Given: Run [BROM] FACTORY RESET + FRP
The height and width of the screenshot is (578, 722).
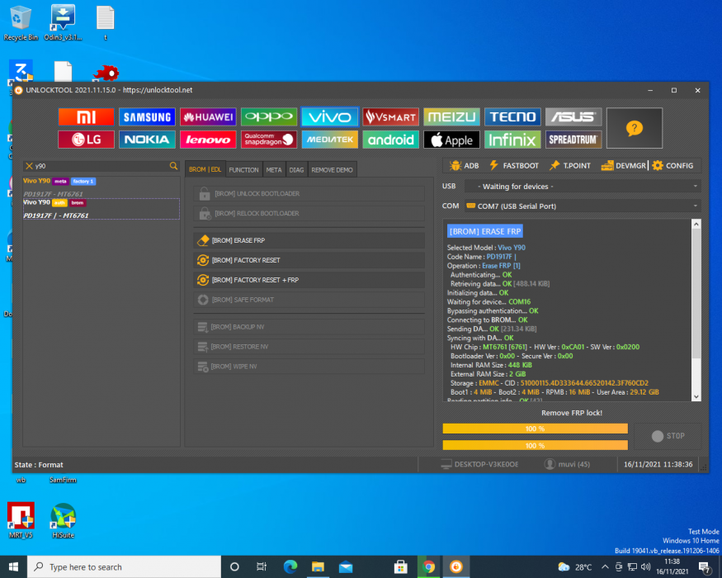Looking at the screenshot, I should tap(309, 280).
